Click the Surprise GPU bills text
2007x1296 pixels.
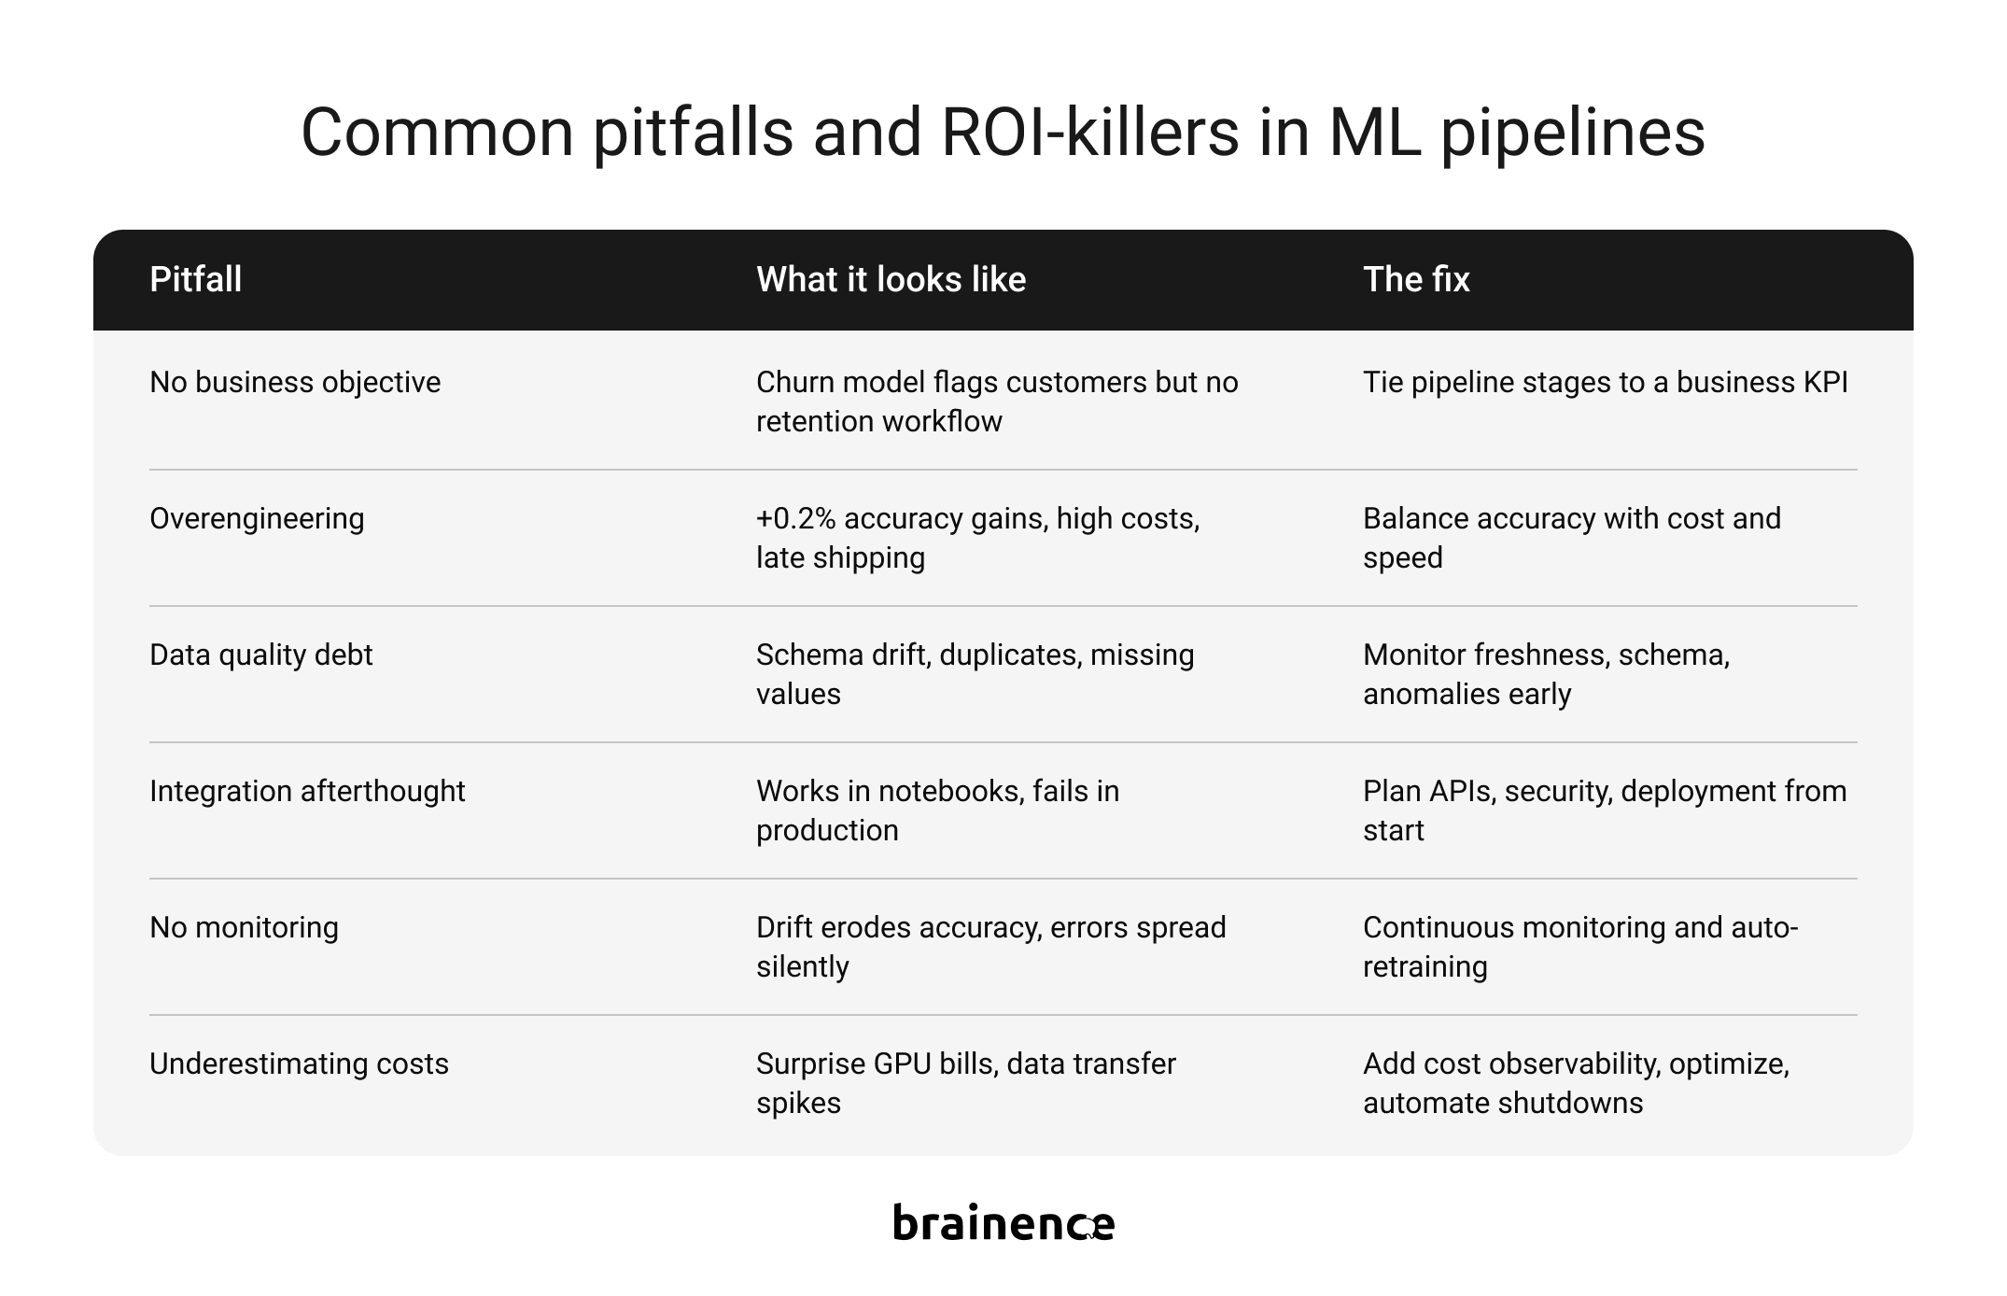pos(965,1083)
